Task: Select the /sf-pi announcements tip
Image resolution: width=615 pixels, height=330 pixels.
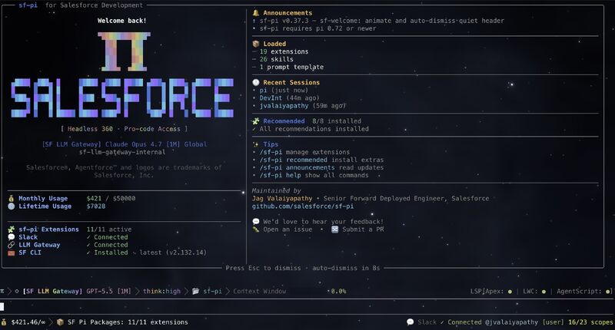Action: 321,167
